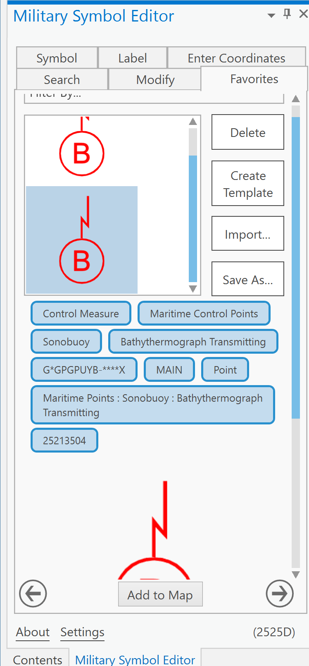Delete the selected favorite symbol
This screenshot has width=309, height=666.
pyautogui.click(x=247, y=132)
